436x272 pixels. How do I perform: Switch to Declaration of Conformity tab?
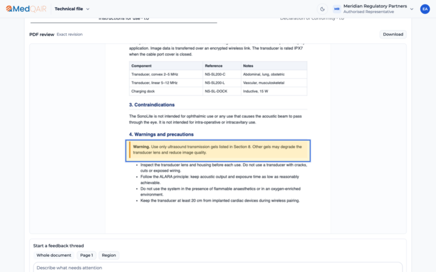(x=312, y=19)
